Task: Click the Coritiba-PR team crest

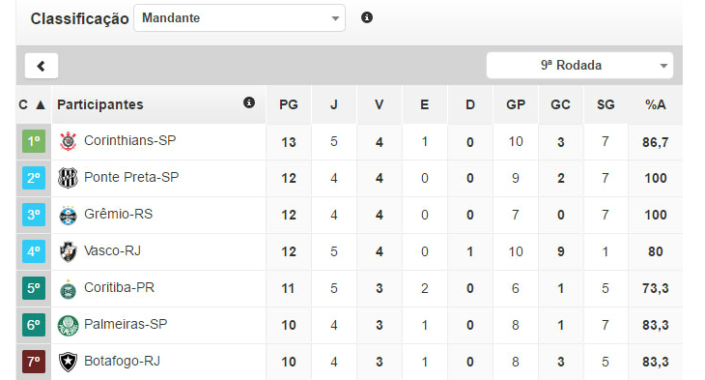Action: (x=68, y=289)
